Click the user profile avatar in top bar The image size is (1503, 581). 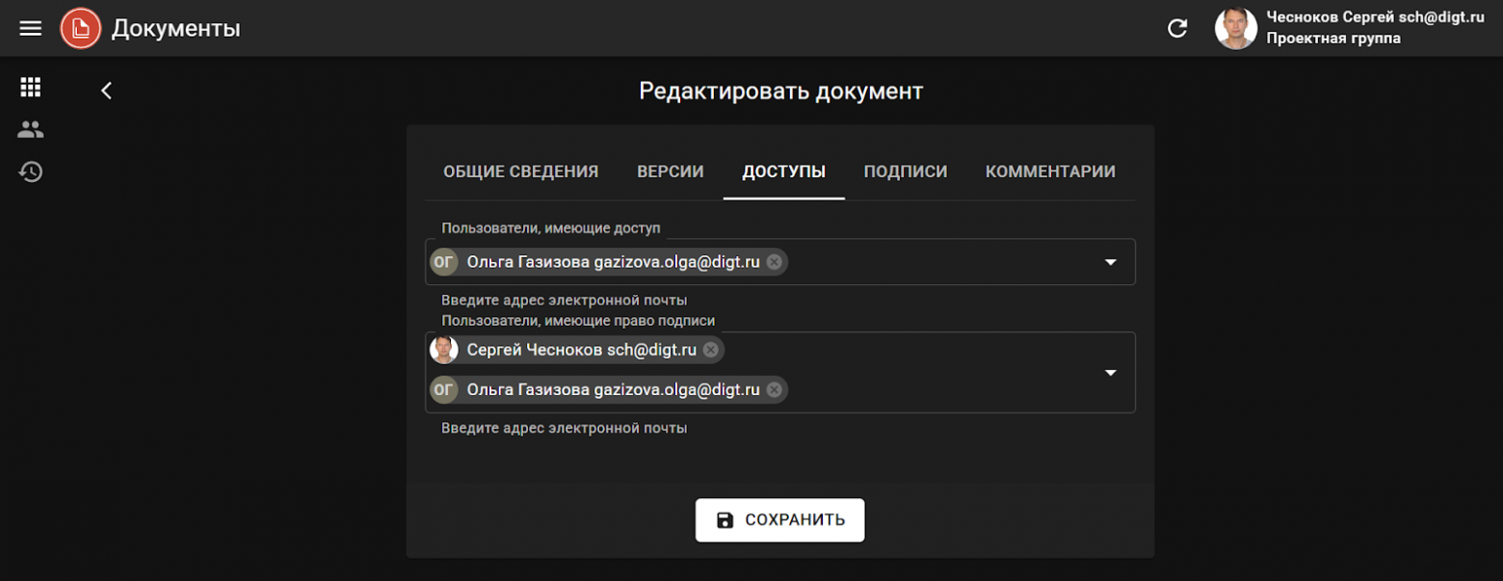point(1236,28)
